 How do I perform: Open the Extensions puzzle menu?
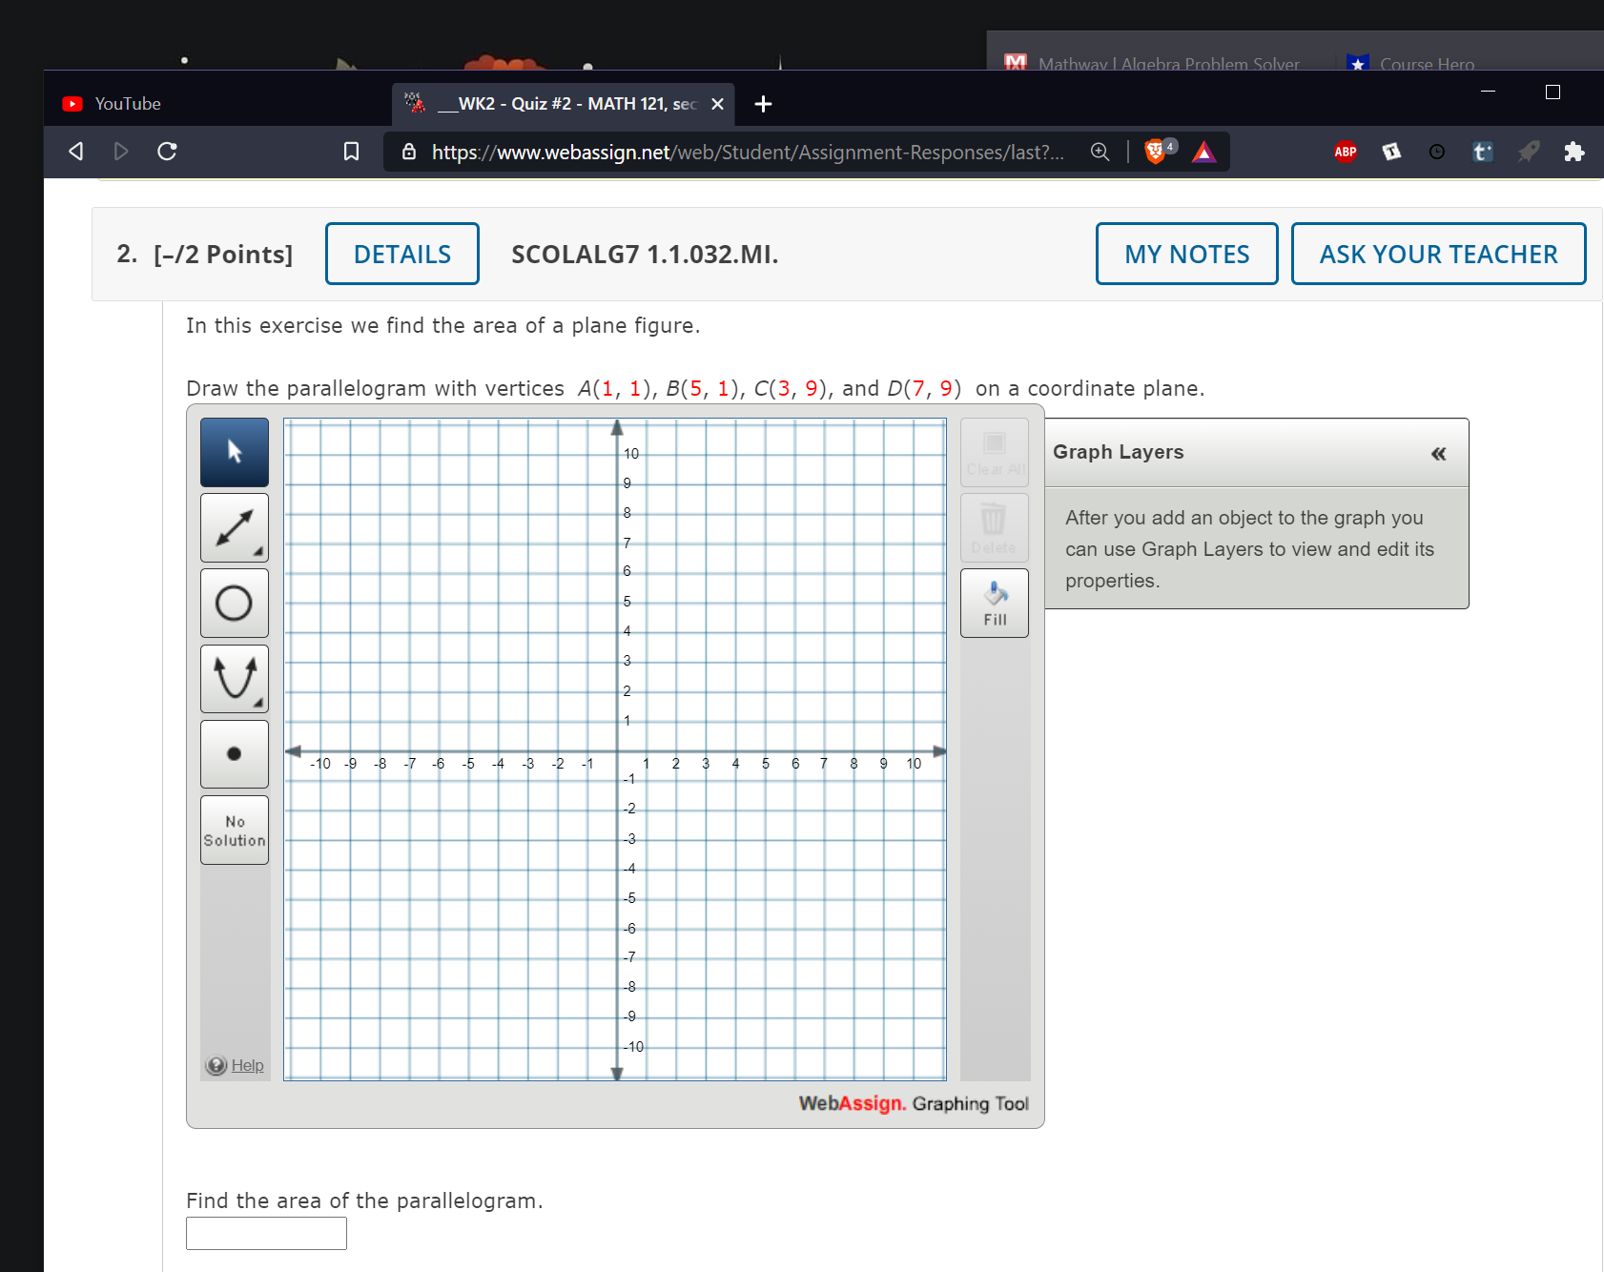coord(1574,152)
